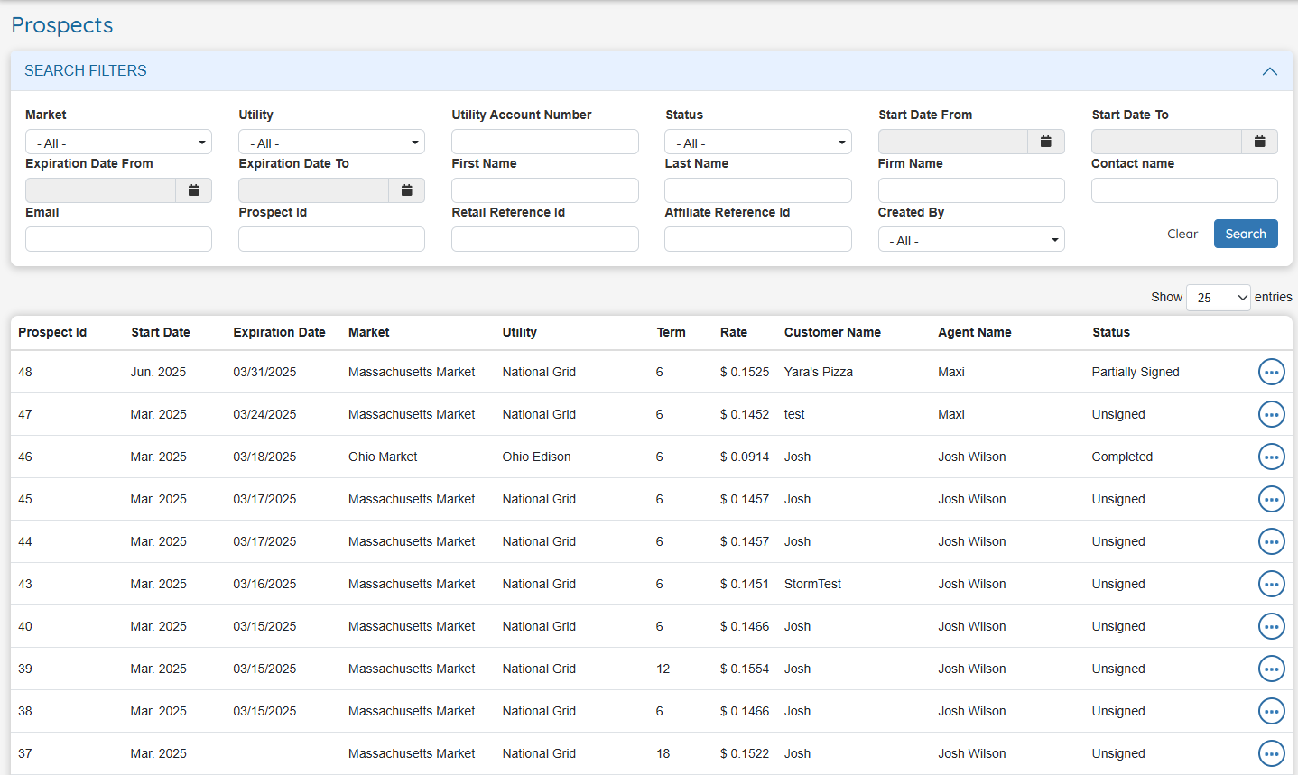The height and width of the screenshot is (775, 1298).
Task: Sort by Term column header
Action: point(671,332)
